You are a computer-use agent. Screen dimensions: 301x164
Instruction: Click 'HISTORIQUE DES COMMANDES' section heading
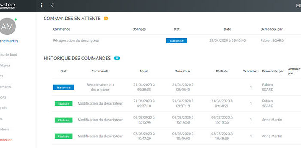coord(77,58)
